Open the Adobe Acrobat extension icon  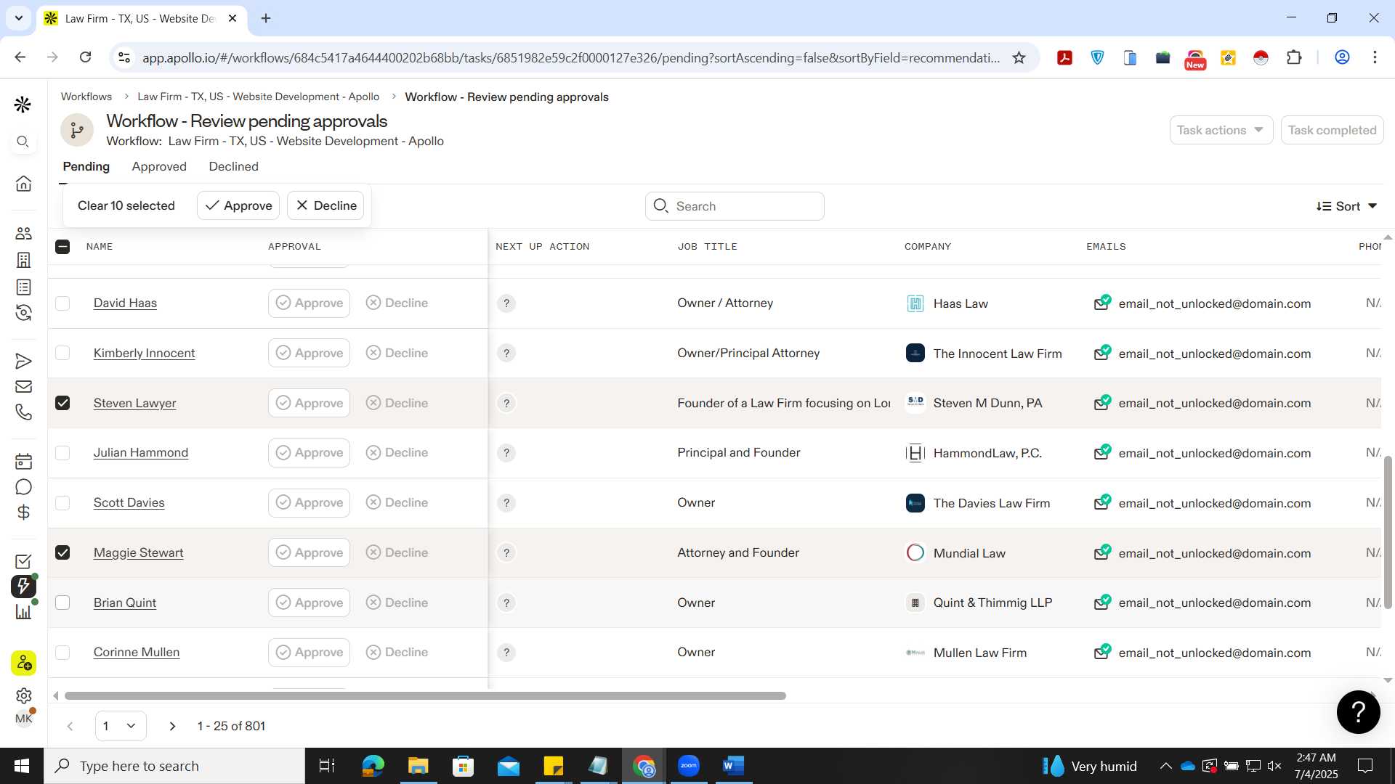(x=1064, y=57)
